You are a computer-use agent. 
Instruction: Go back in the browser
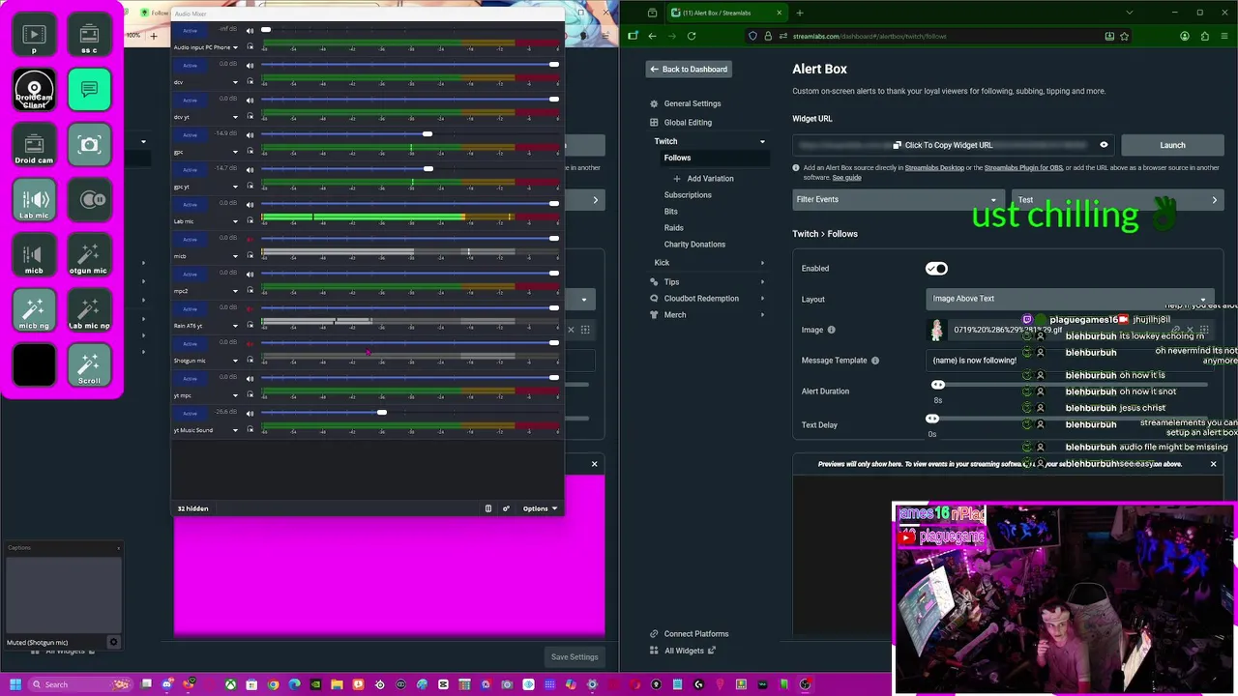coord(652,36)
